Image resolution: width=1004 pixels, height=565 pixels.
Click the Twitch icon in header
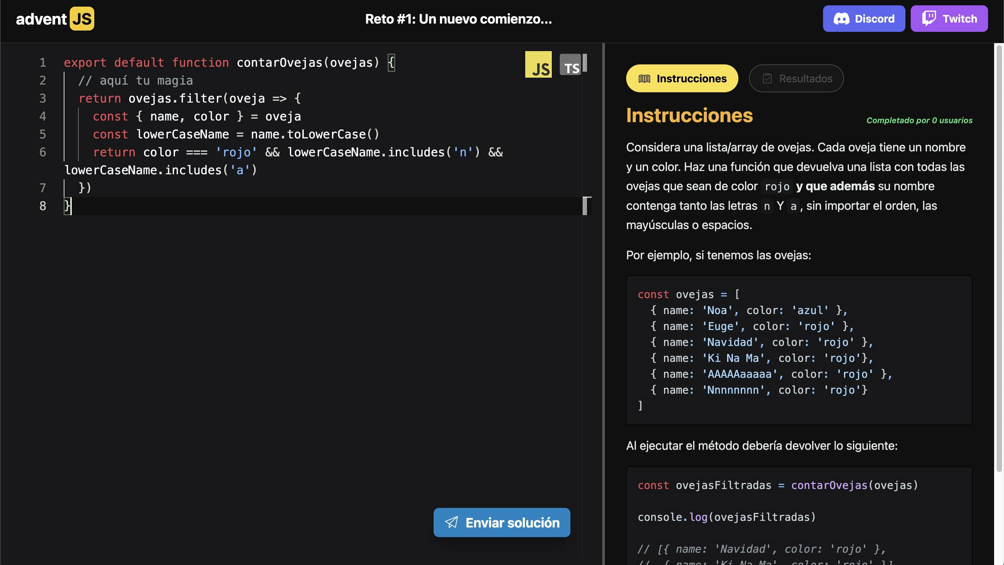click(x=929, y=18)
